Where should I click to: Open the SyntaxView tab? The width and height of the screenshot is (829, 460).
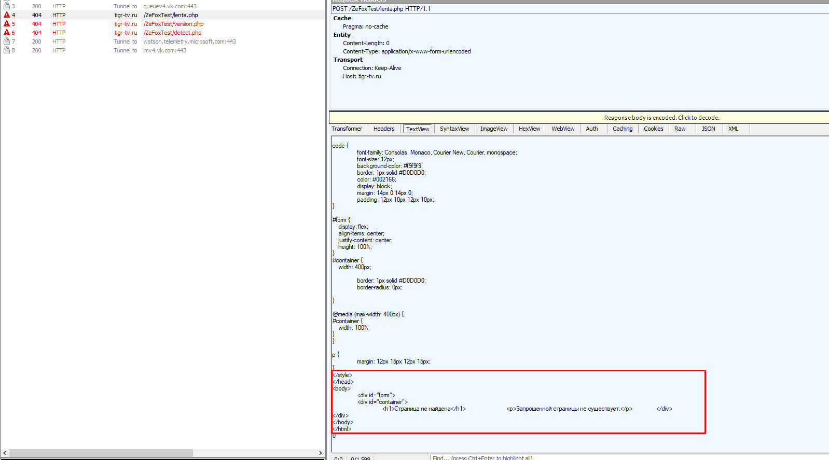tap(454, 129)
